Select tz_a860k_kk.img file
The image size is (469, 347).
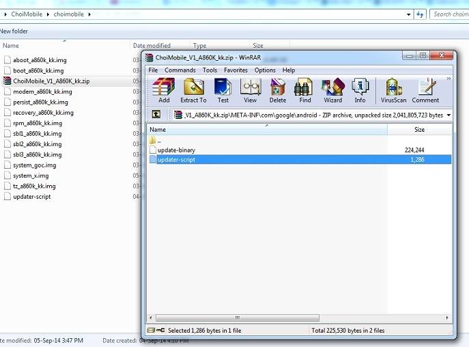[x=29, y=186]
